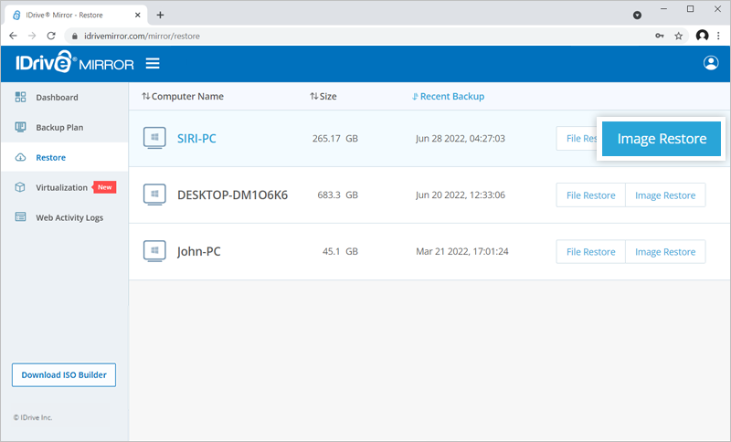Click the saved passwords key icon
The width and height of the screenshot is (731, 442).
(659, 36)
